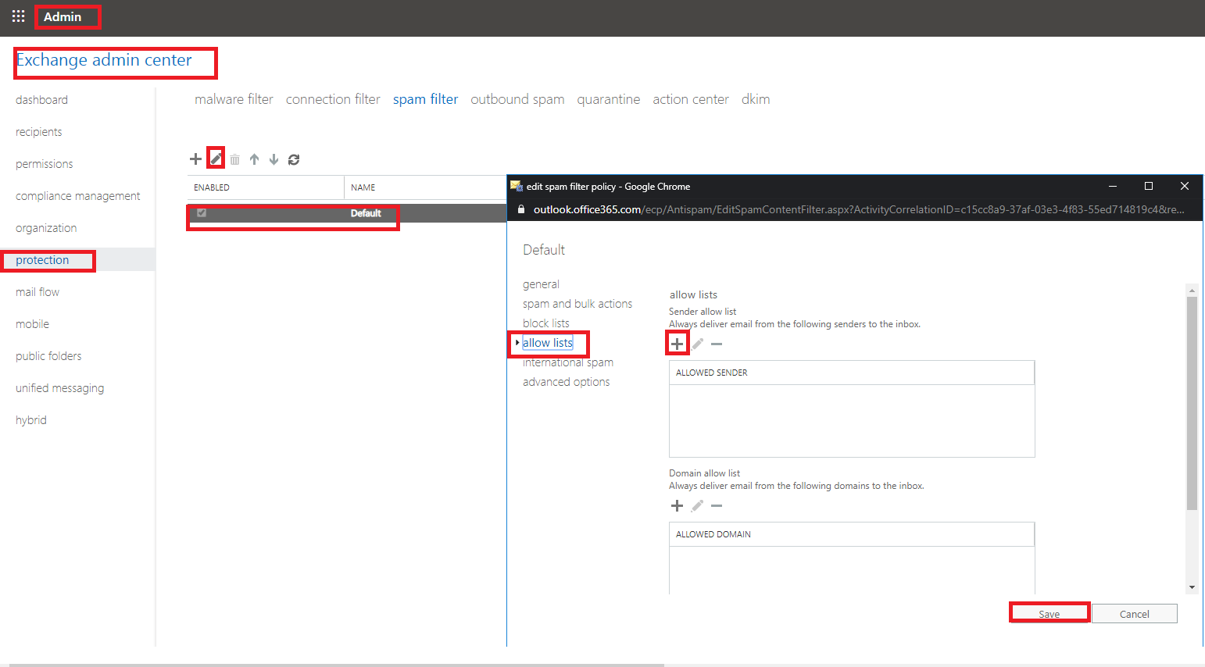Viewport: 1205px width, 667px height.
Task: Open the dkim tab
Action: tap(756, 99)
